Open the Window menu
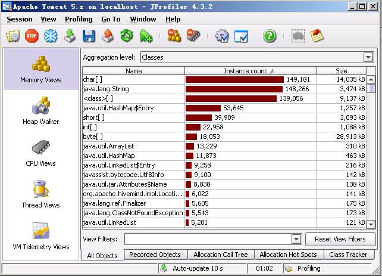This screenshot has height=276, width=382. pyautogui.click(x=143, y=19)
